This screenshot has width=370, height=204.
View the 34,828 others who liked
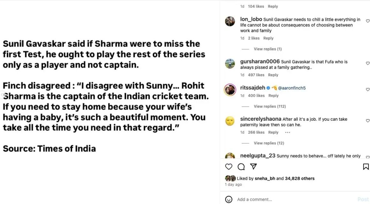pyautogui.click(x=299, y=178)
